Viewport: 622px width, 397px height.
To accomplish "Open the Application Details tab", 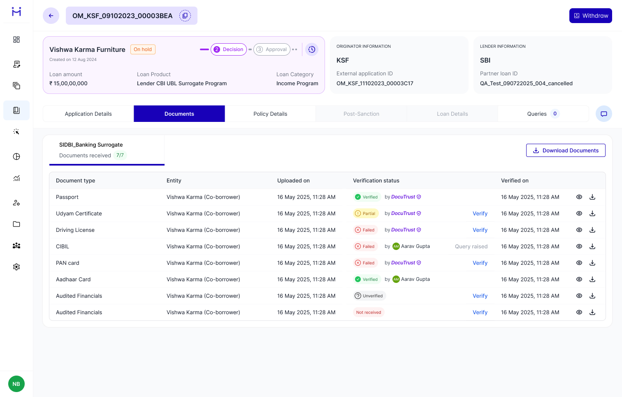I will [x=88, y=114].
